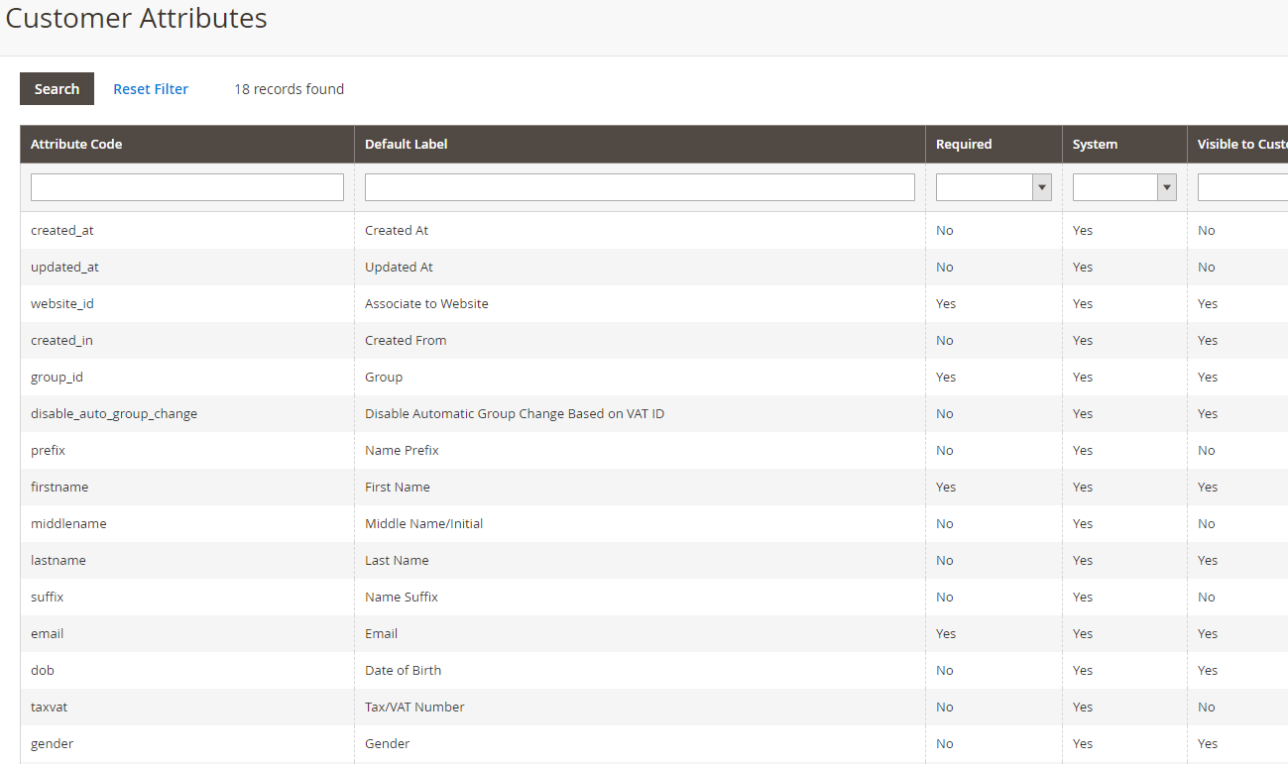Click the gender attribute row
Screen dimensions: 1288x764
(53, 743)
